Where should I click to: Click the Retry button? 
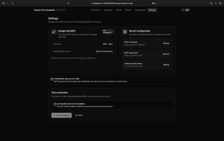pyautogui.click(x=79, y=115)
